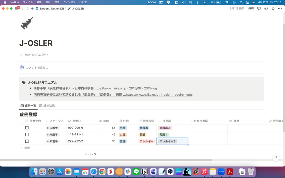Open 内科専攻研修において求められる link
Viewport: 285px width, 178px height.
tap(113, 95)
